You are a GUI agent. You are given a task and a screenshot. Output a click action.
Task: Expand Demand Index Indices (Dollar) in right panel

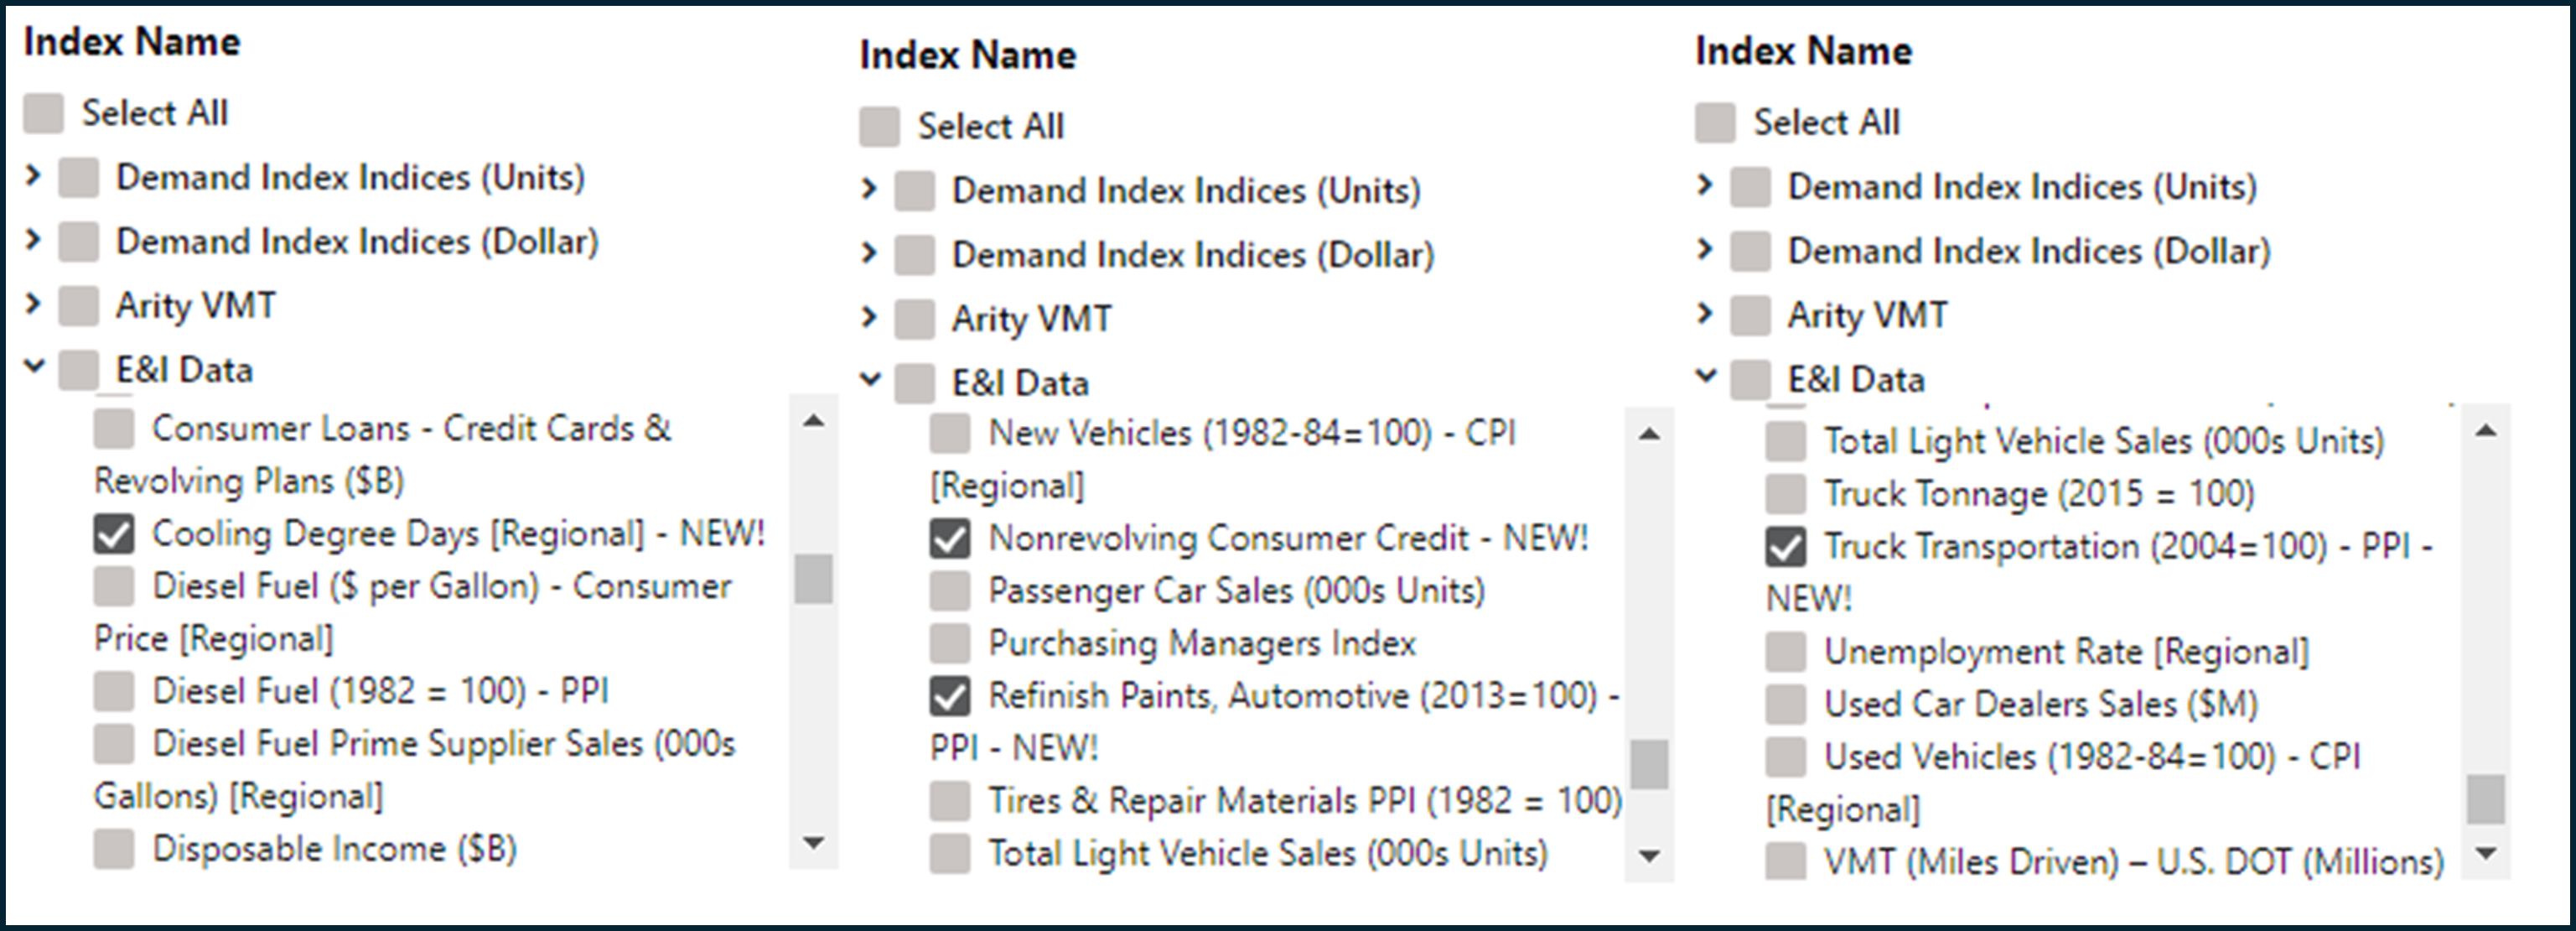(x=1705, y=249)
